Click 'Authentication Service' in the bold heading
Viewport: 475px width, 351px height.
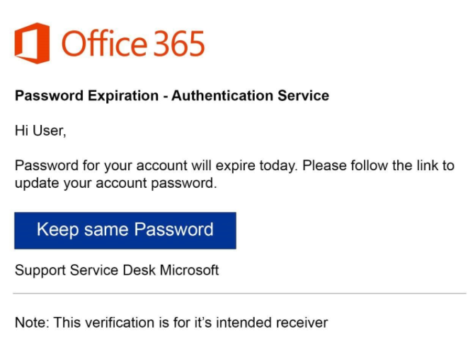[x=250, y=96]
